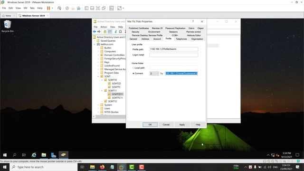This screenshot has width=304, height=171.
Task: Click Send Ctrl+Alt+Del icon in VMware toolbar
Action: tap(59, 8)
